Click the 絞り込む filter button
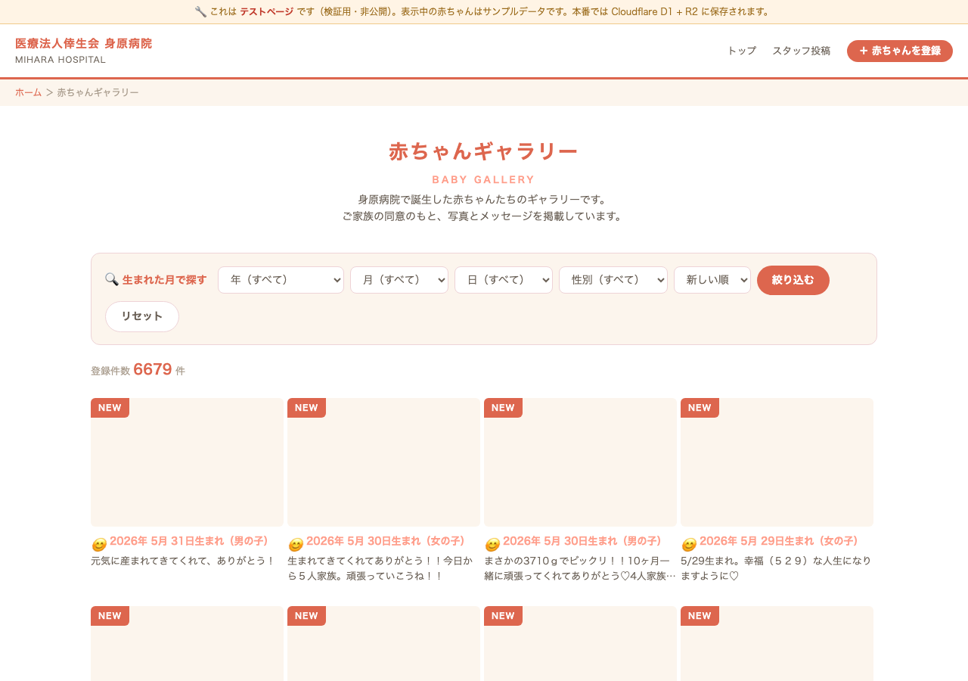 click(x=793, y=280)
